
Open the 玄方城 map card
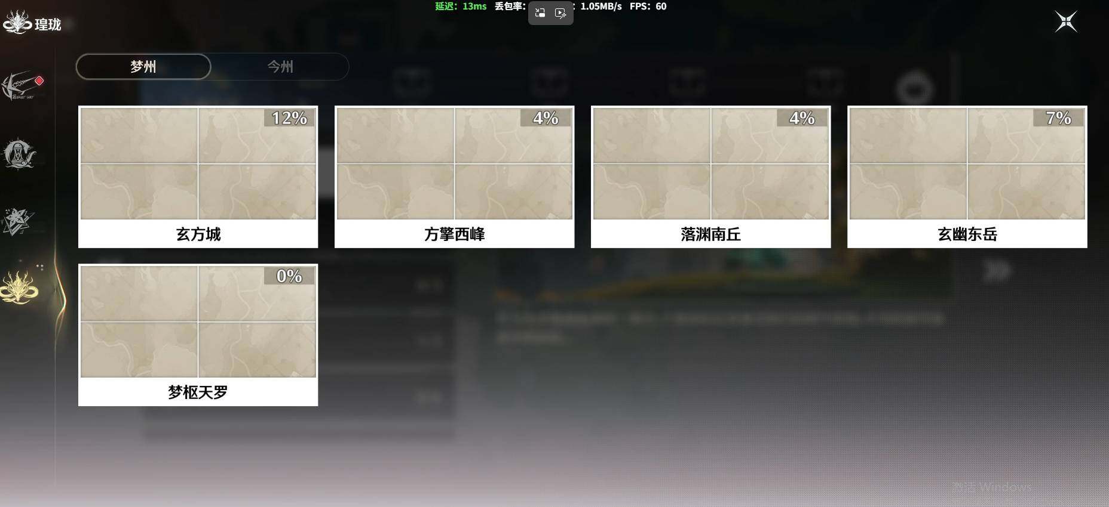pyautogui.click(x=198, y=177)
